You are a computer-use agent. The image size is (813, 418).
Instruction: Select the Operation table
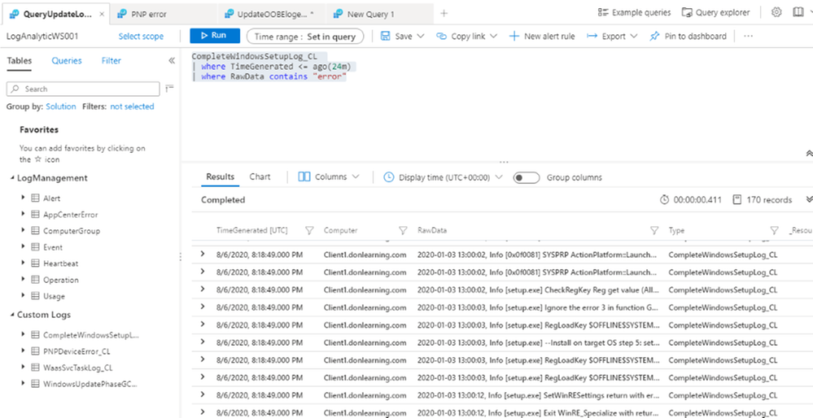point(61,280)
